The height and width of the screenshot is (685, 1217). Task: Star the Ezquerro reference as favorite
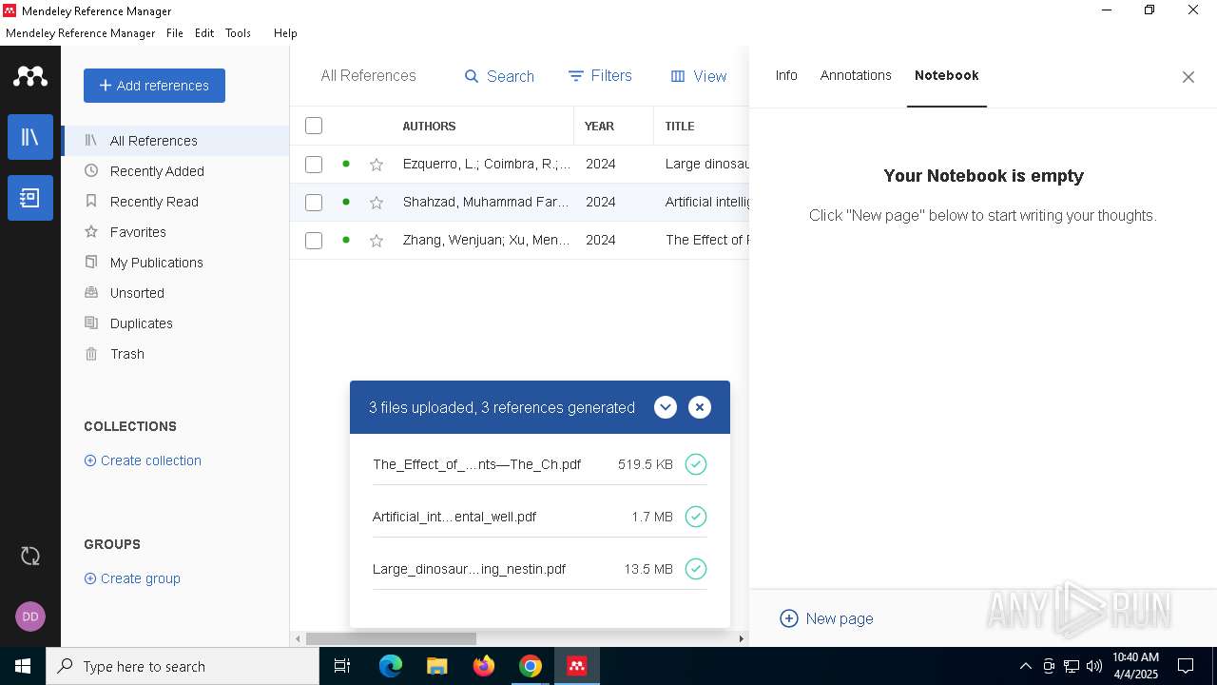377,164
